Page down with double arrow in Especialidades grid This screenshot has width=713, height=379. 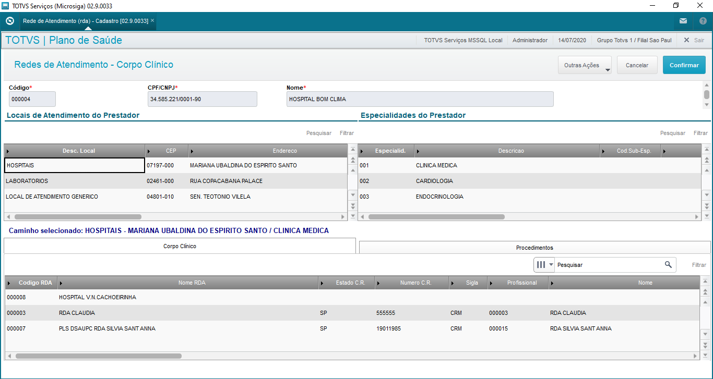click(707, 205)
